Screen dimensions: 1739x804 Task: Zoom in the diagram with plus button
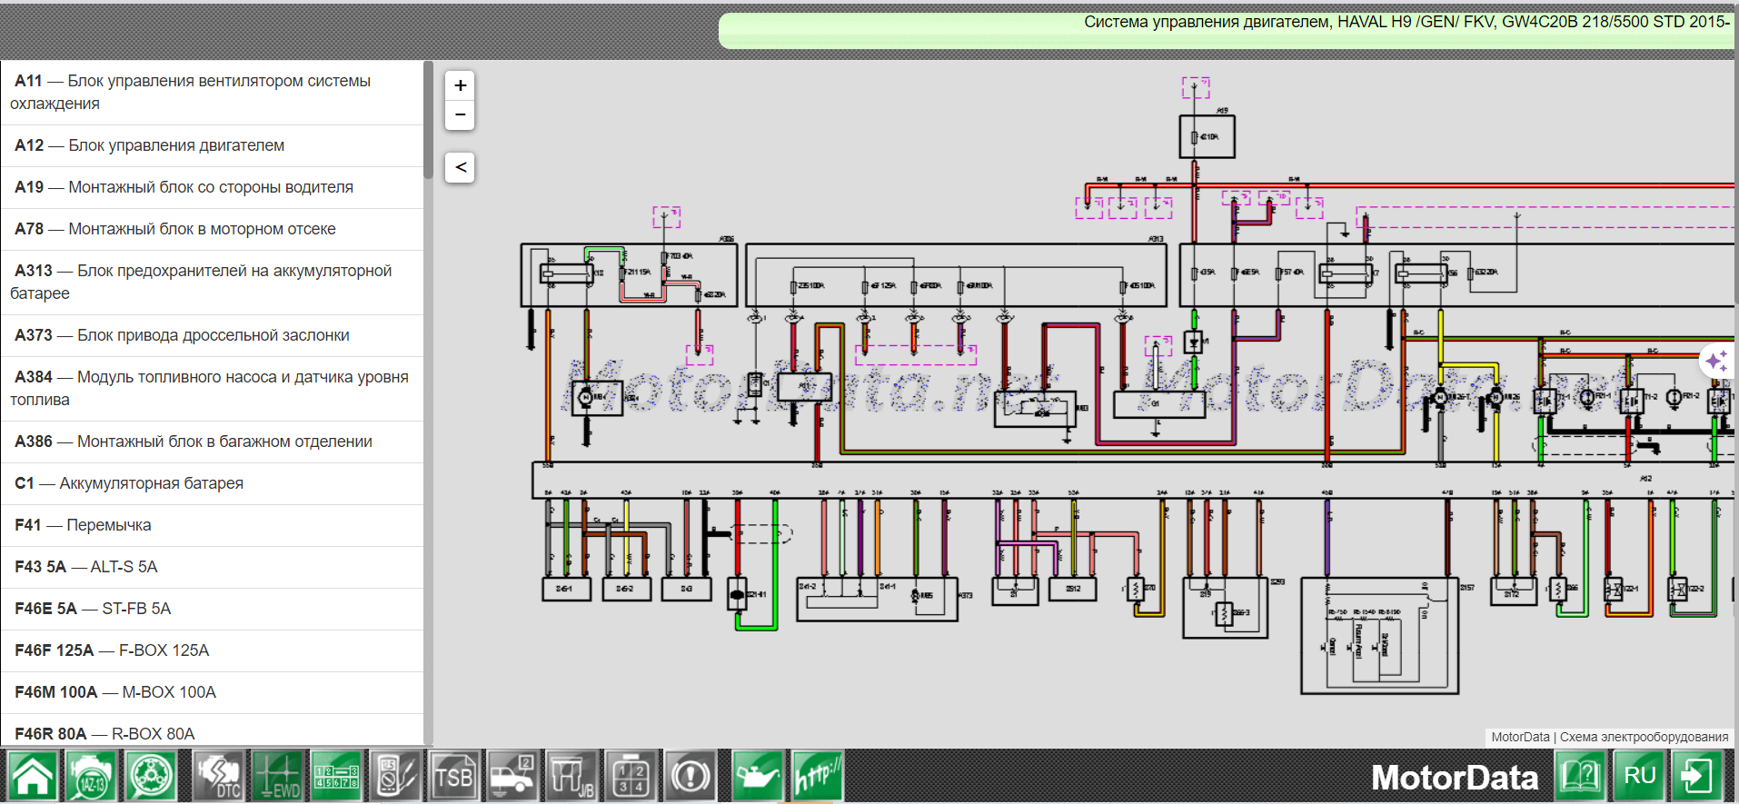click(x=460, y=85)
